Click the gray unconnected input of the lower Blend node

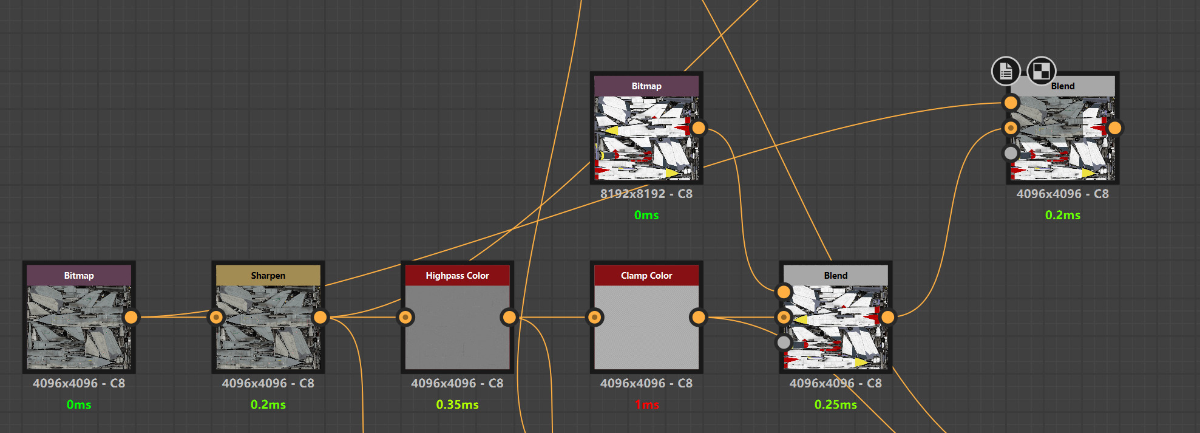[784, 343]
